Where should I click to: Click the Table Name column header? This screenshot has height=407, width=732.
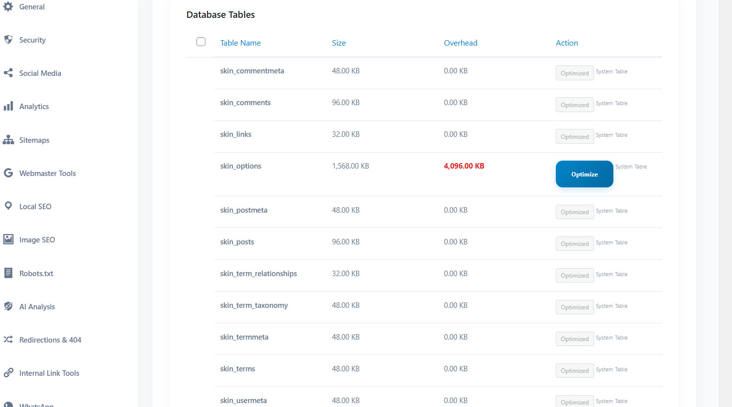[240, 43]
